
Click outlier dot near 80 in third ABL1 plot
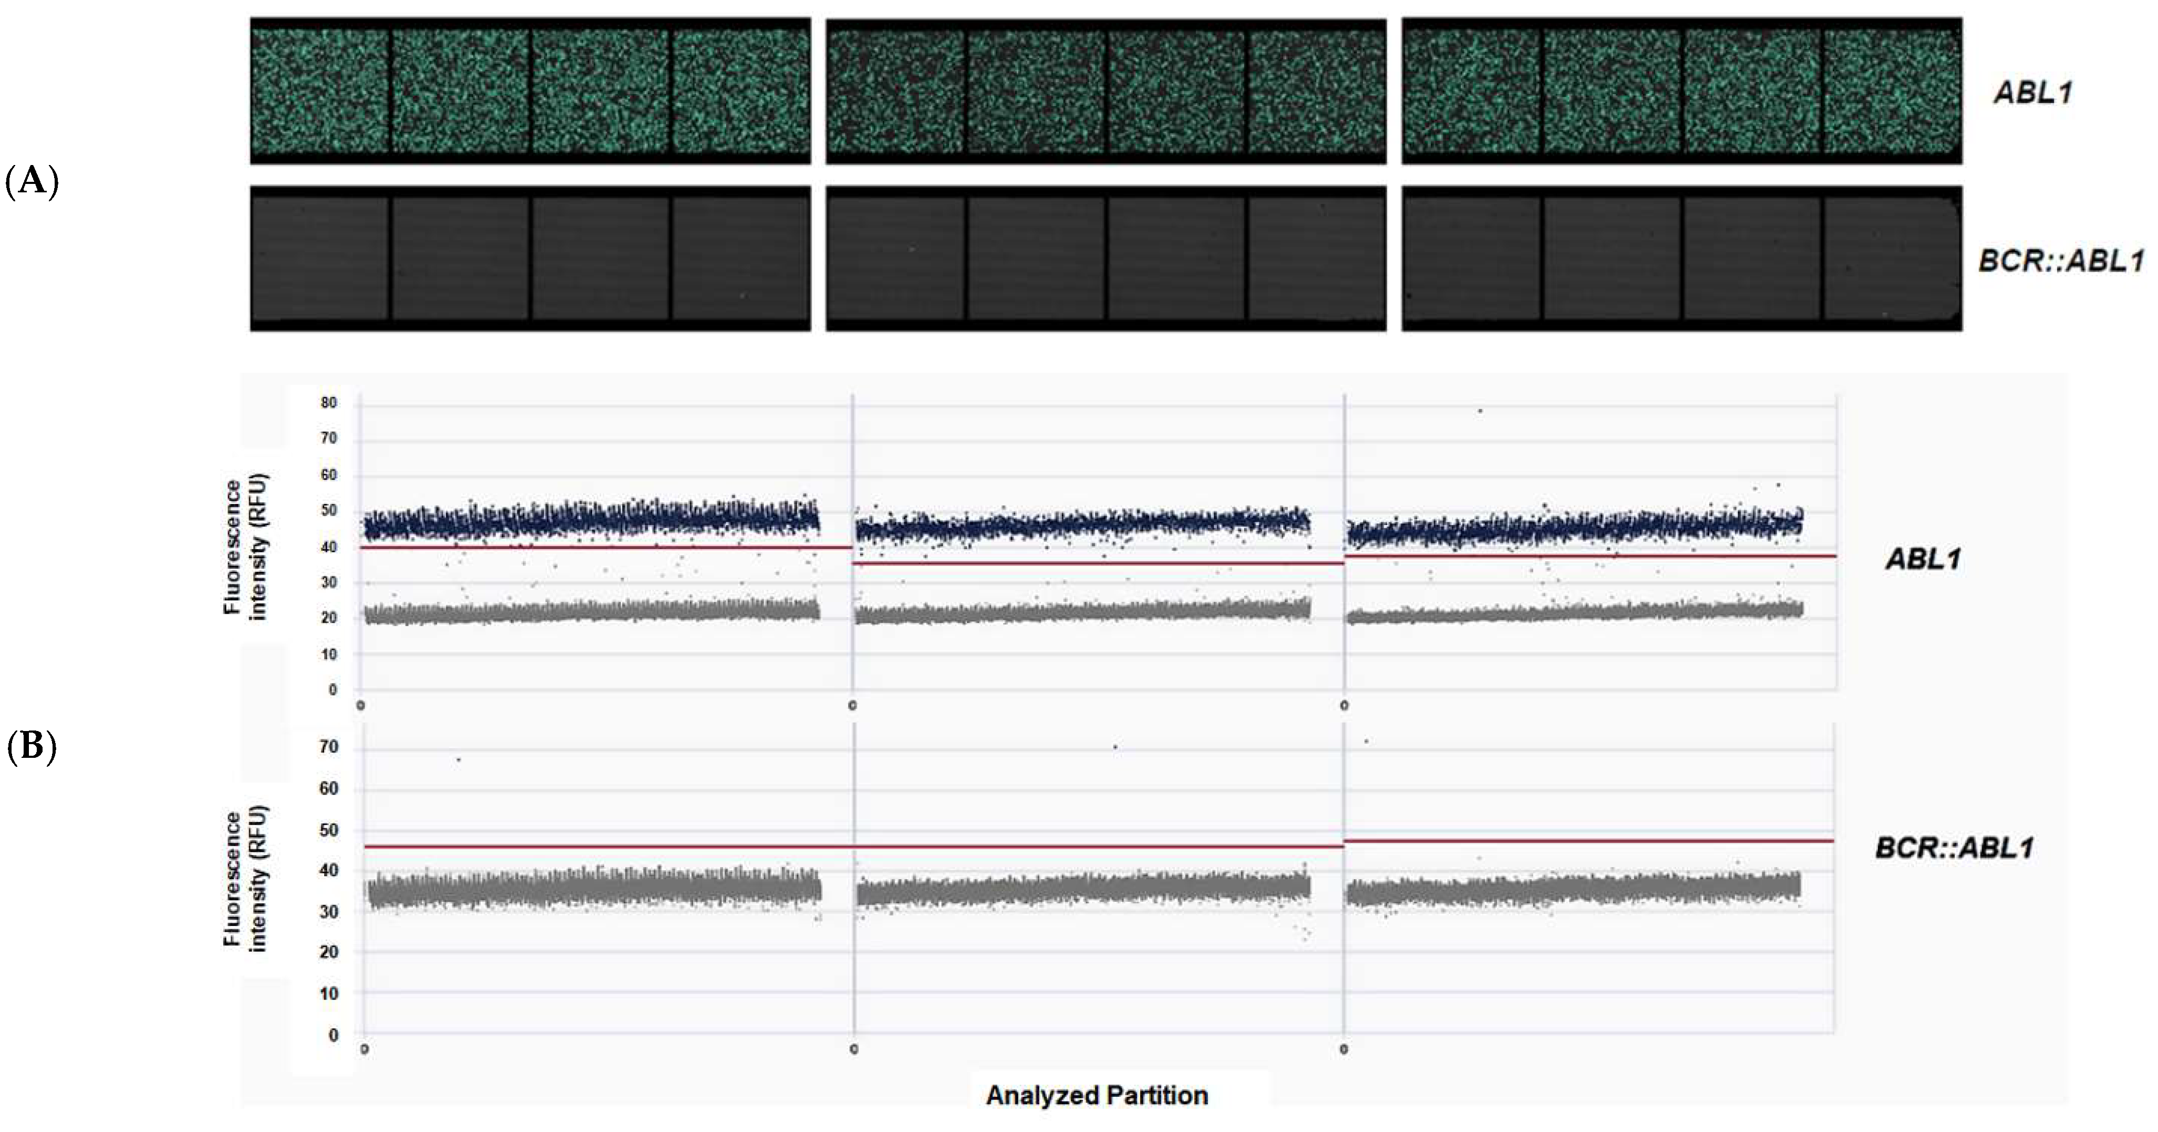(1480, 410)
